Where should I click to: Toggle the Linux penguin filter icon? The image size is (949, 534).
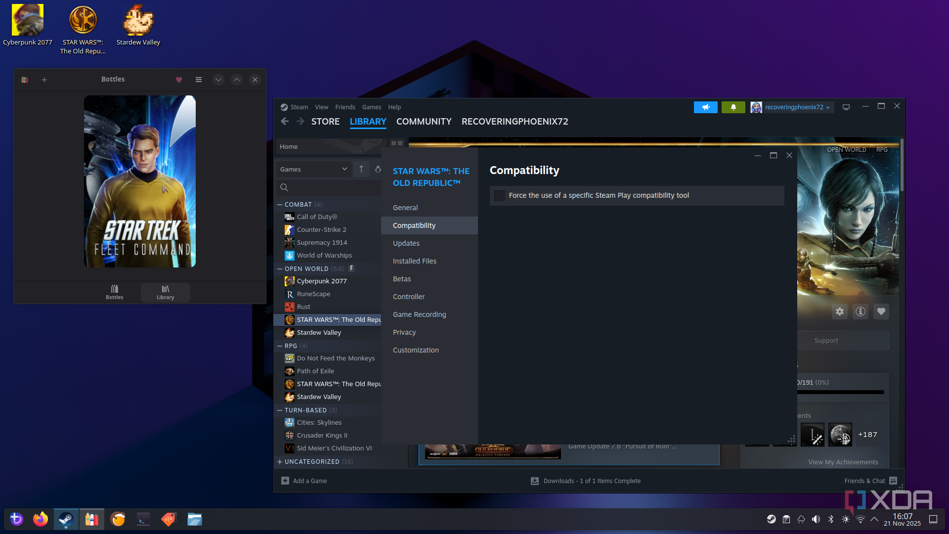coord(378,169)
